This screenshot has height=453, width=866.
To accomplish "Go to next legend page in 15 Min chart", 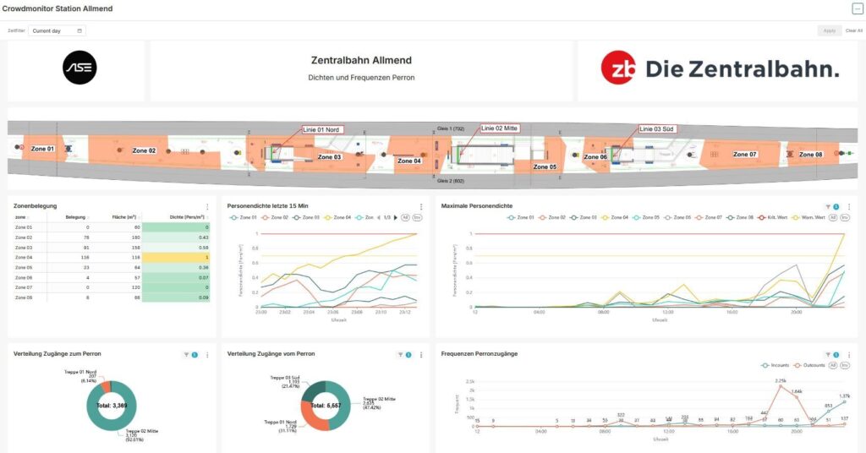I will coord(395,217).
